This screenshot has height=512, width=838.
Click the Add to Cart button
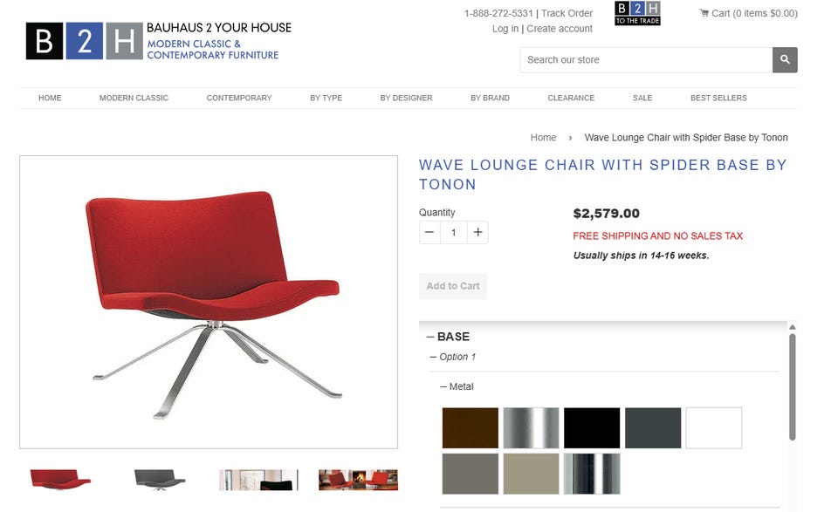pos(453,286)
